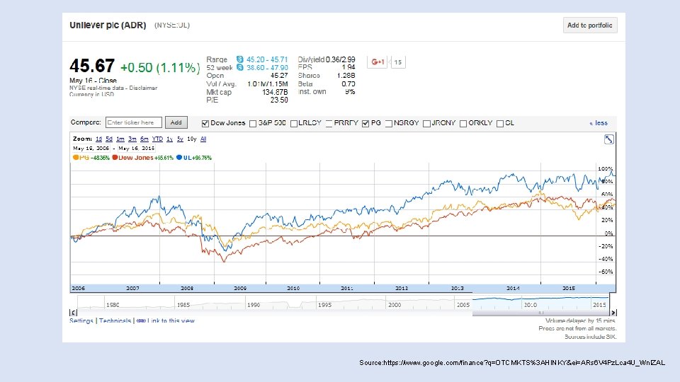Click the real-time icon beside 52 week
The image size is (680, 382).
[240, 67]
